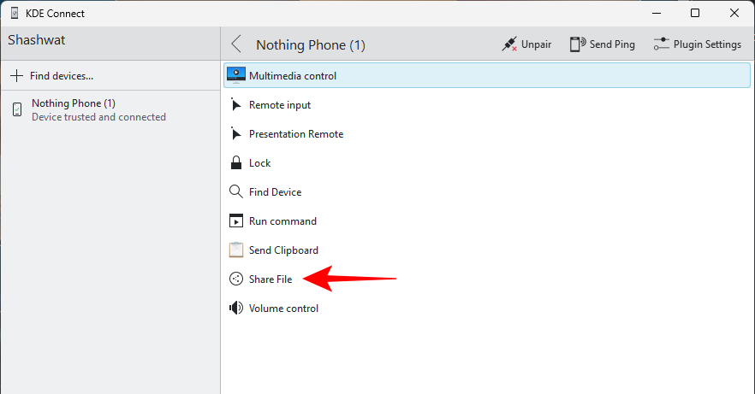This screenshot has height=394, width=755.
Task: Click the Run command icon
Action: 236,221
